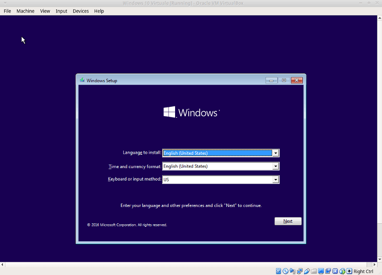
Task: Open the View menu
Action: click(x=45, y=11)
